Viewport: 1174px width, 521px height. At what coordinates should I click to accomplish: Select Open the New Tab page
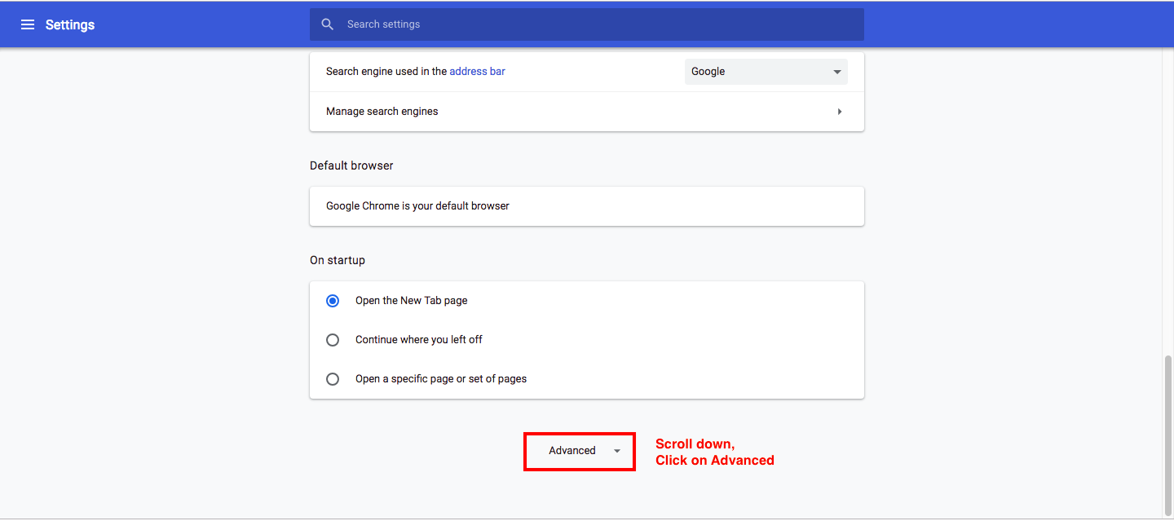(333, 301)
